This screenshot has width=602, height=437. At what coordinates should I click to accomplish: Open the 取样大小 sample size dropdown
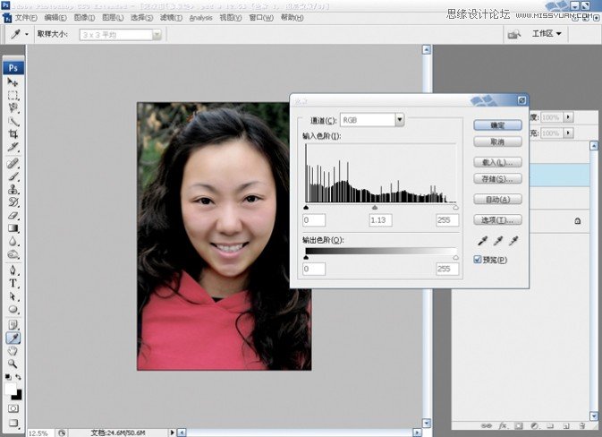(157, 35)
